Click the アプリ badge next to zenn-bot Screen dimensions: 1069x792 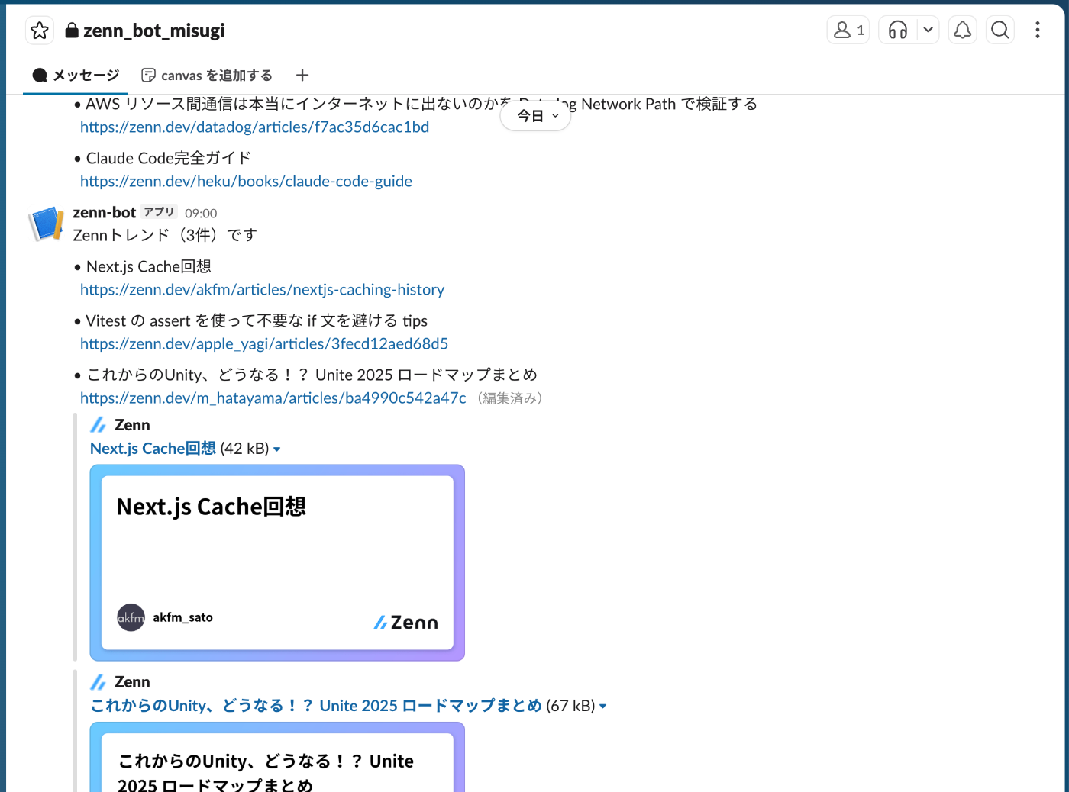coord(160,212)
